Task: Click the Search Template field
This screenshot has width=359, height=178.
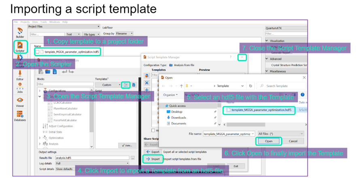Action: pos(282,86)
